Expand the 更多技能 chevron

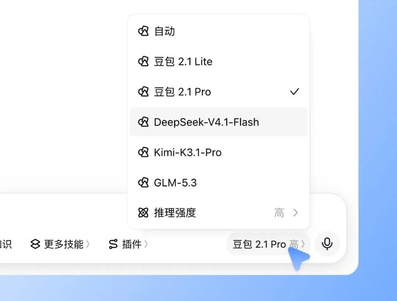point(88,244)
